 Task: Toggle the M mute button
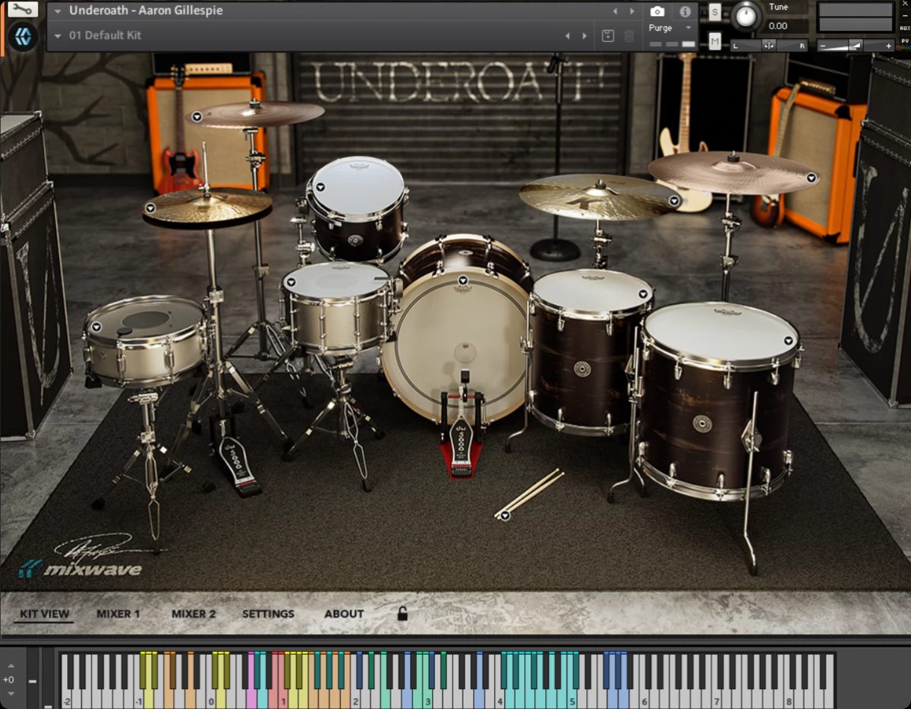point(714,41)
